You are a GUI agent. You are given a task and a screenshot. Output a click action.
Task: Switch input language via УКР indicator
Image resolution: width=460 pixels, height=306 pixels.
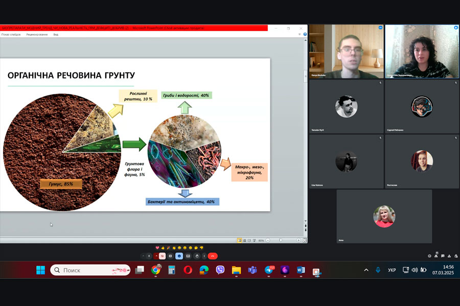tap(392, 270)
